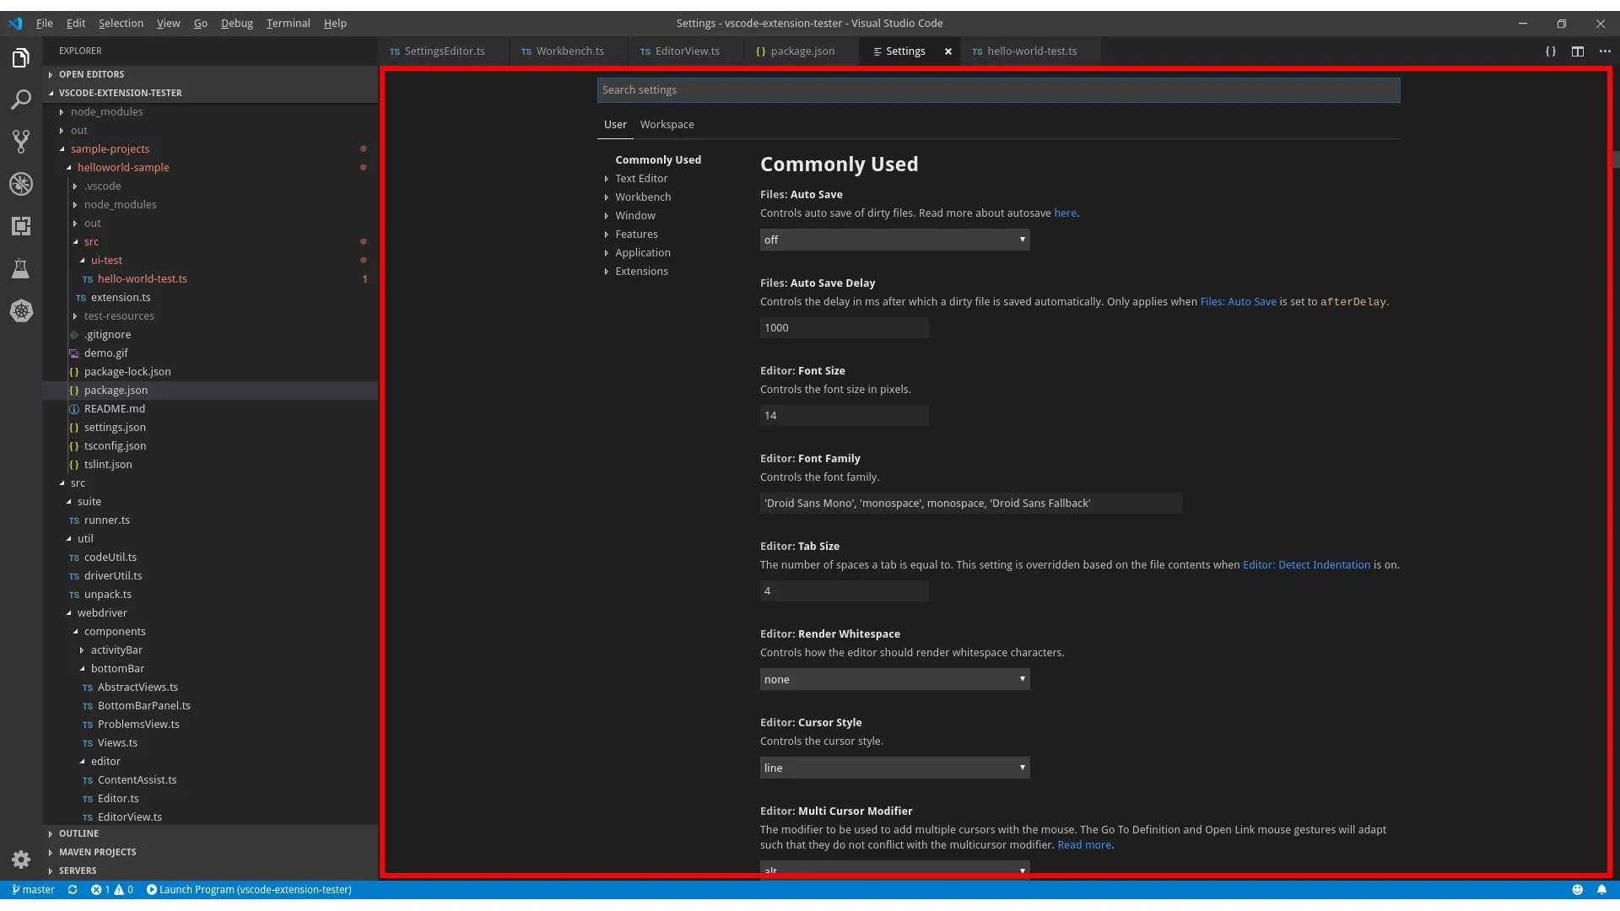1620x911 pixels.
Task: Expand the Open Editors section
Action: (x=210, y=75)
